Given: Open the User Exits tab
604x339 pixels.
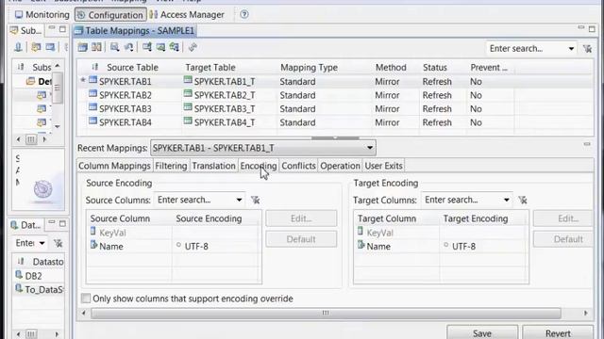Looking at the screenshot, I should pyautogui.click(x=384, y=166).
